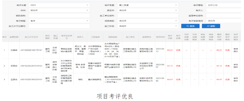Click the date 2023-09-13 in row 1
The height and width of the screenshot is (101, 244).
(x=160, y=50)
